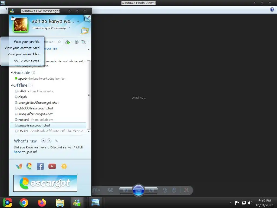This screenshot has height=208, width=277.
Task: Show hidden tray icons arrow
Action: coord(230,203)
